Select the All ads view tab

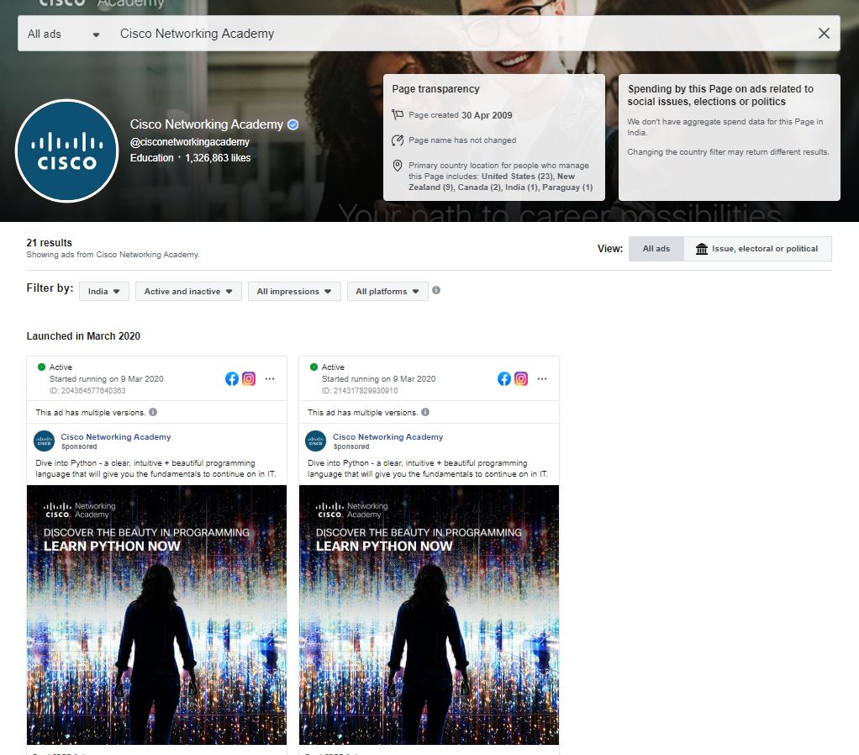point(656,249)
